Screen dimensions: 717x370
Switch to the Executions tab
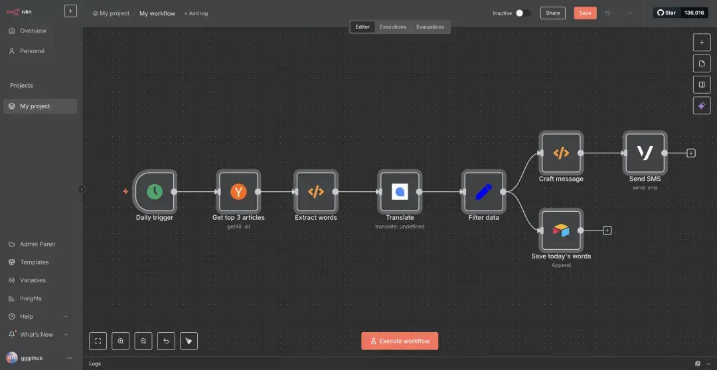(393, 27)
